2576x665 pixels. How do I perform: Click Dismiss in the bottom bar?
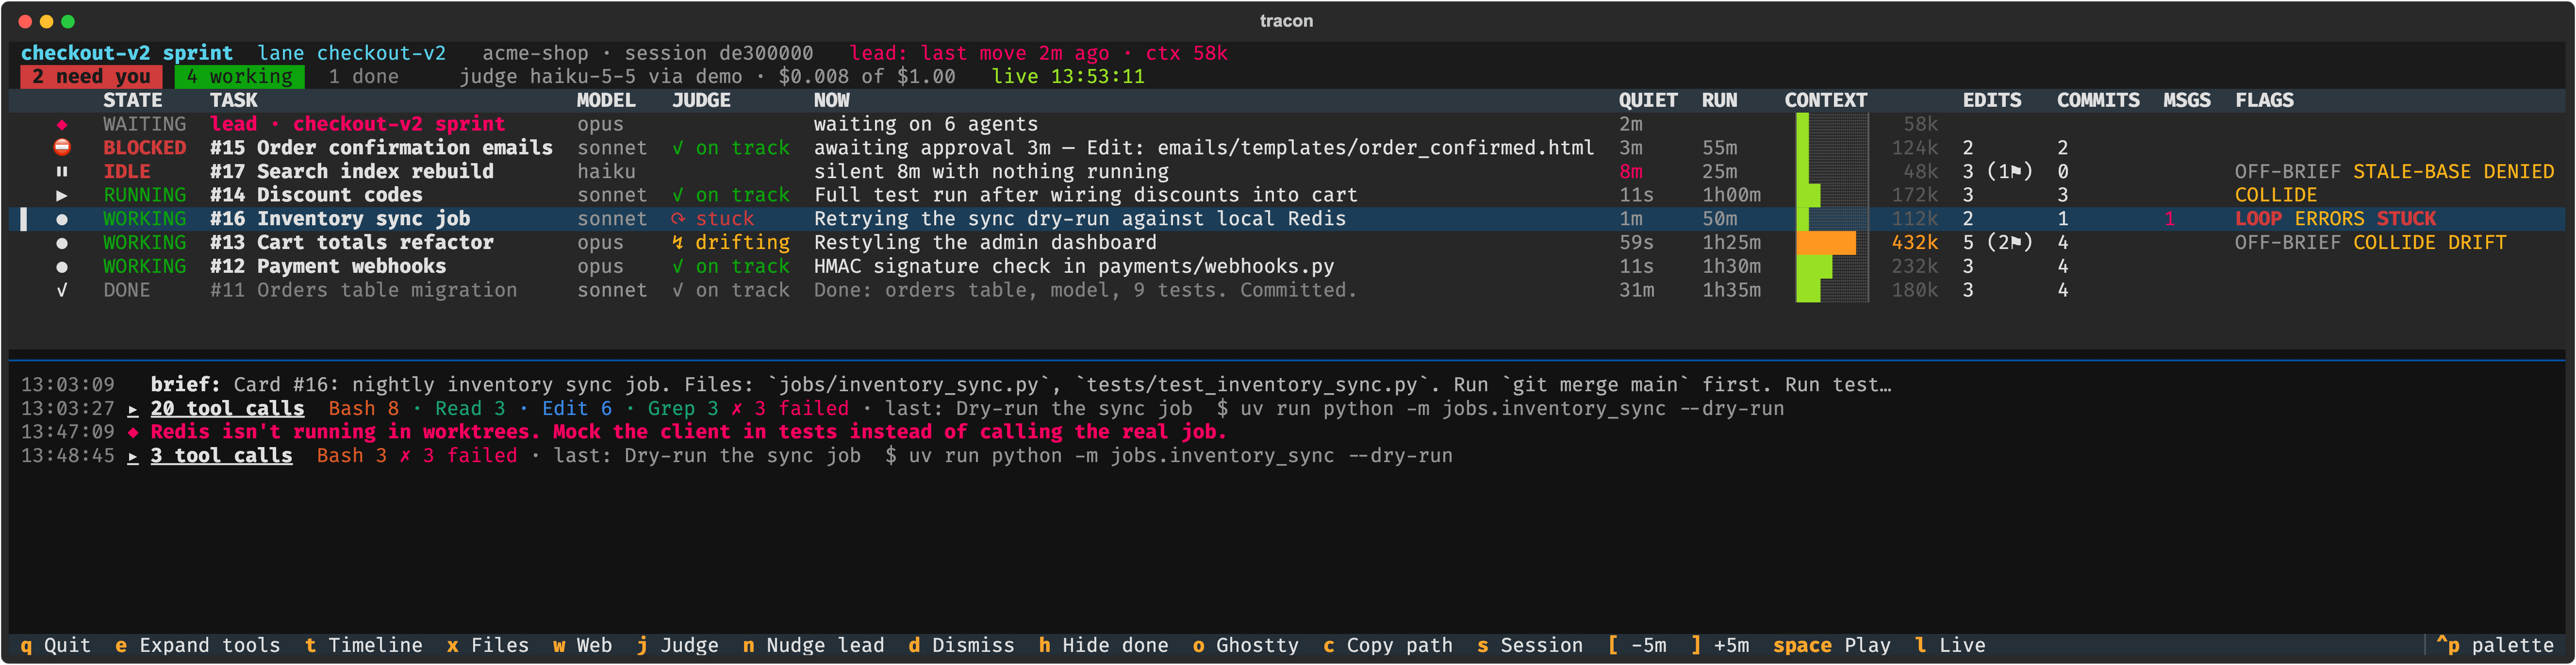pyautogui.click(x=962, y=646)
